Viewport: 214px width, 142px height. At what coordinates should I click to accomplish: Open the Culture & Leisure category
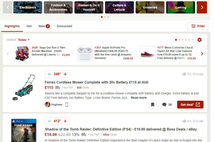[x=119, y=7]
